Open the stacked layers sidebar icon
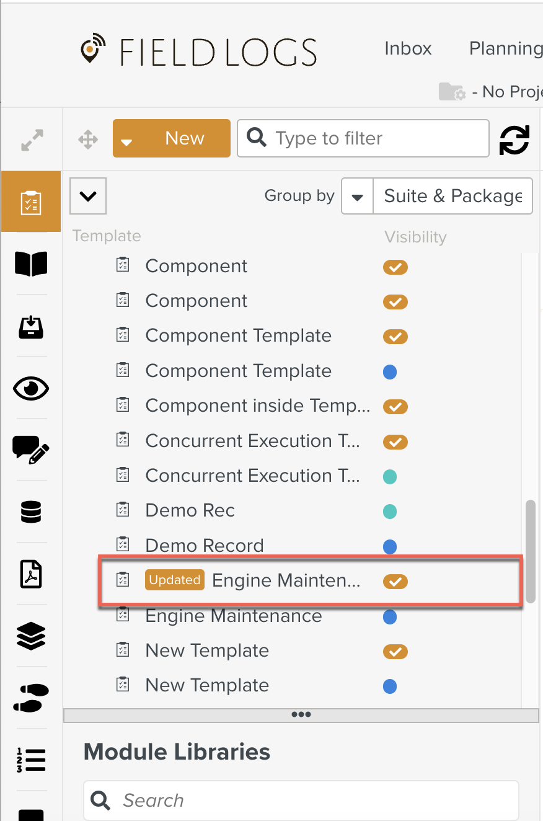This screenshot has width=543, height=821. (x=31, y=636)
